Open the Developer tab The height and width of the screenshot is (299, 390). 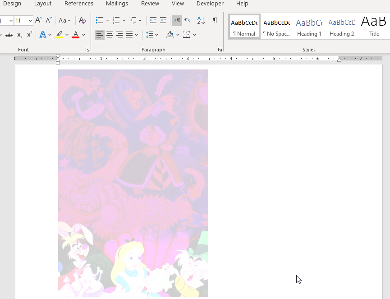click(x=210, y=4)
